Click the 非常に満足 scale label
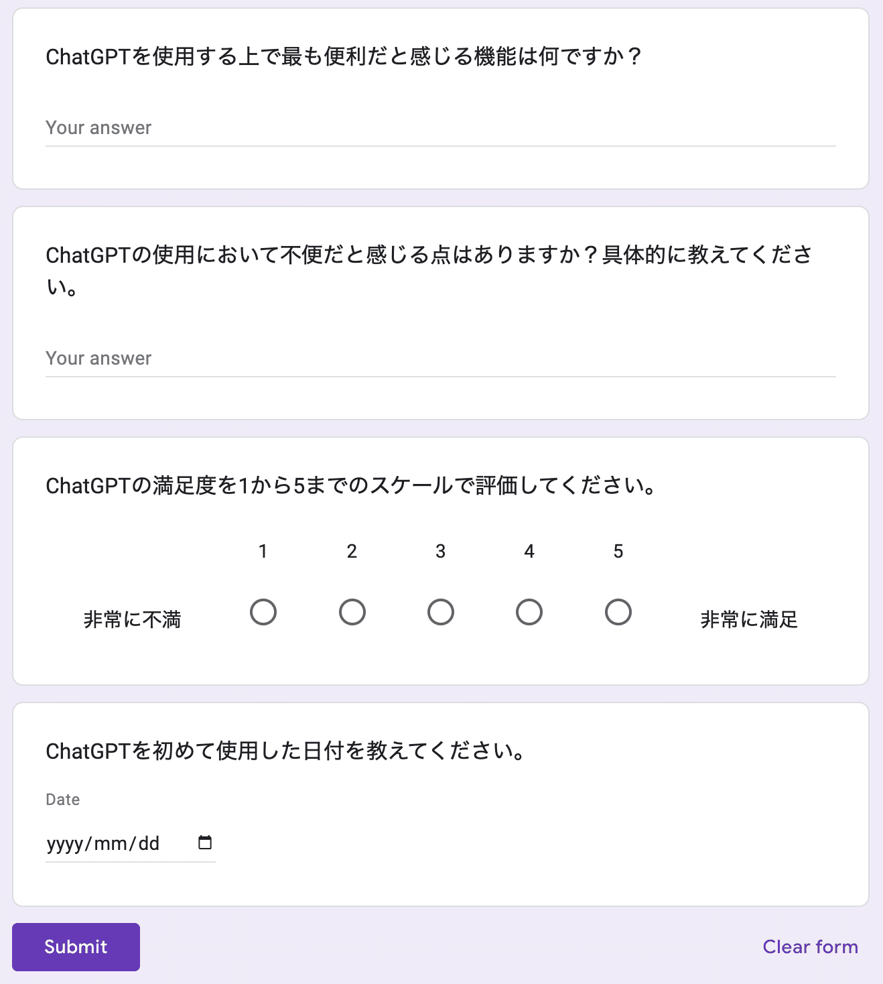Image resolution: width=883 pixels, height=984 pixels. (x=749, y=619)
